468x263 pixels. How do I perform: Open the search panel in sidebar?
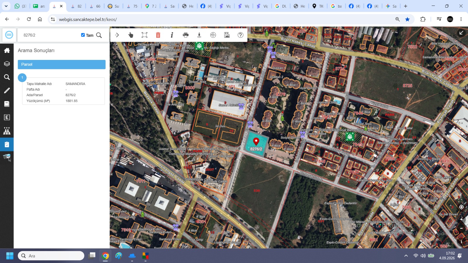point(7,77)
